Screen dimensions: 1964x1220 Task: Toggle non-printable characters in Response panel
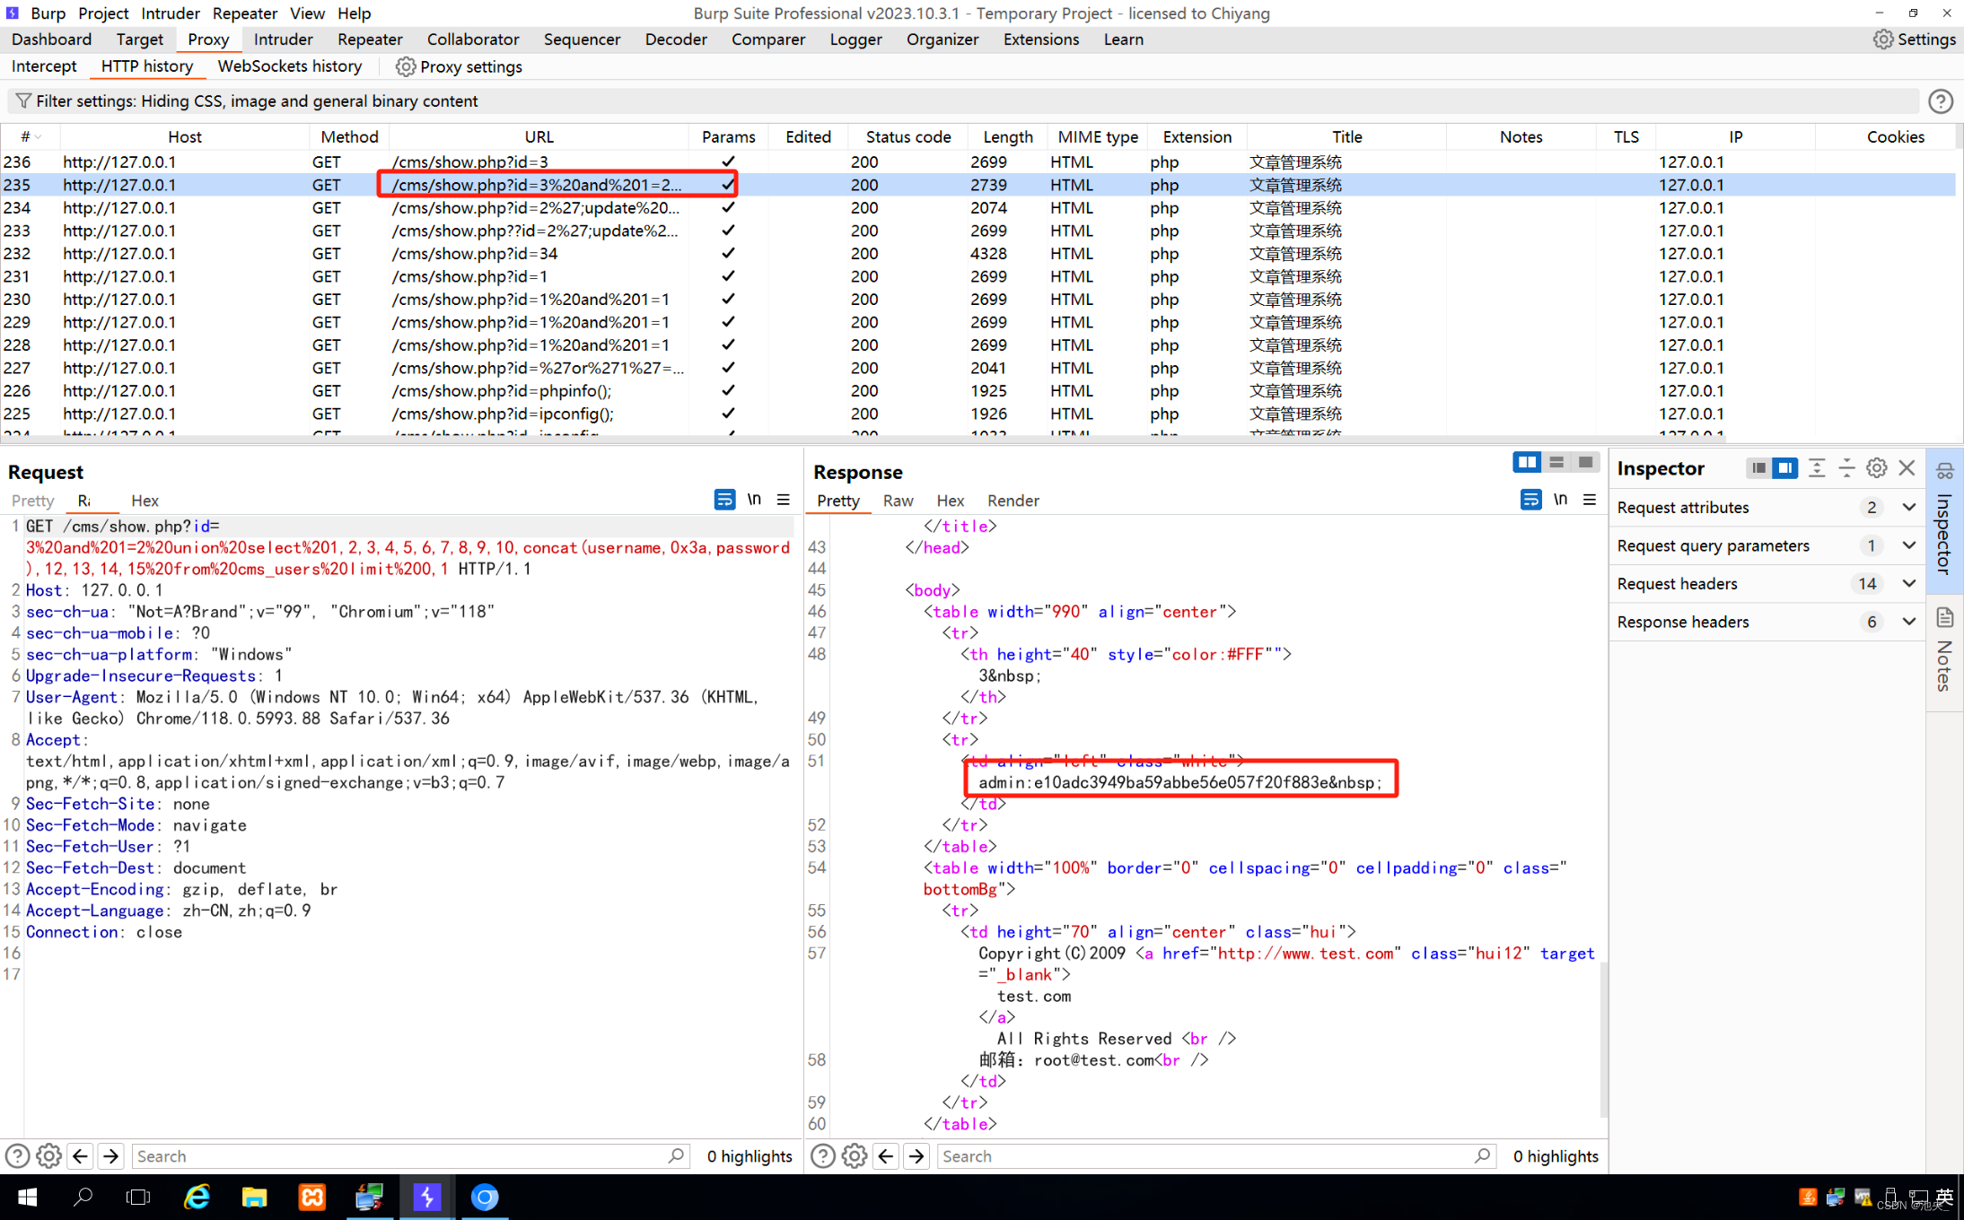click(1560, 500)
